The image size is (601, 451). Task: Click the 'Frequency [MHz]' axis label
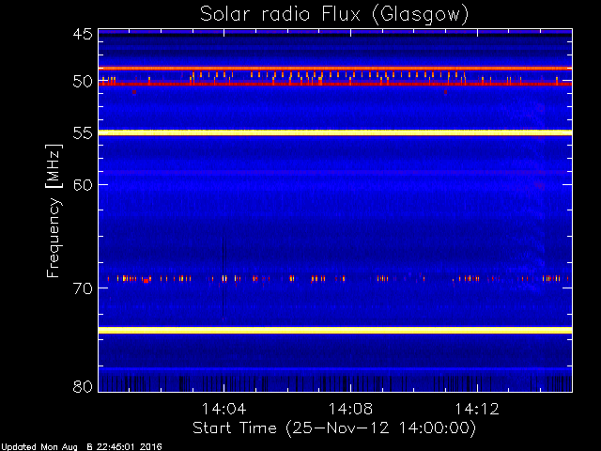pyautogui.click(x=54, y=210)
